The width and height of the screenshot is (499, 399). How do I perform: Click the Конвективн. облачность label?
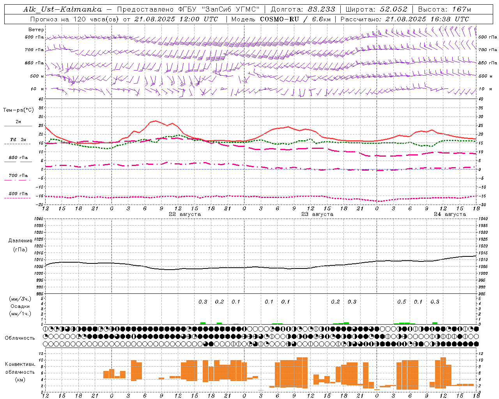tap(20, 368)
